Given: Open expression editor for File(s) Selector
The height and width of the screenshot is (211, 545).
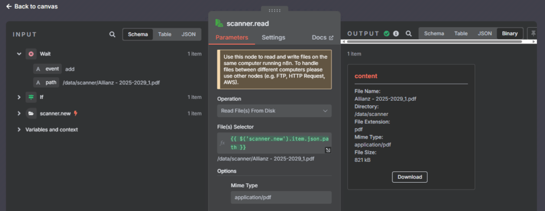Looking at the screenshot, I should [x=328, y=150].
